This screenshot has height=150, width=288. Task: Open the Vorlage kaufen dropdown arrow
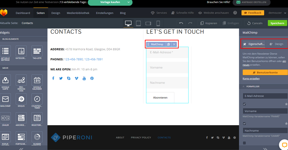pyautogui.click(x=129, y=2)
